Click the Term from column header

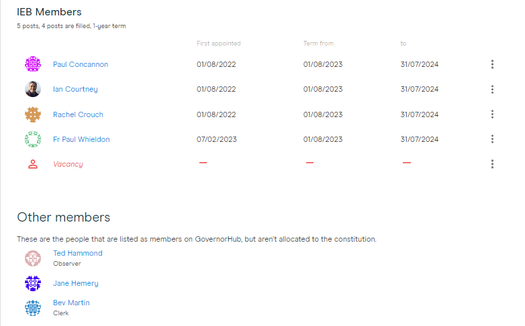(318, 44)
